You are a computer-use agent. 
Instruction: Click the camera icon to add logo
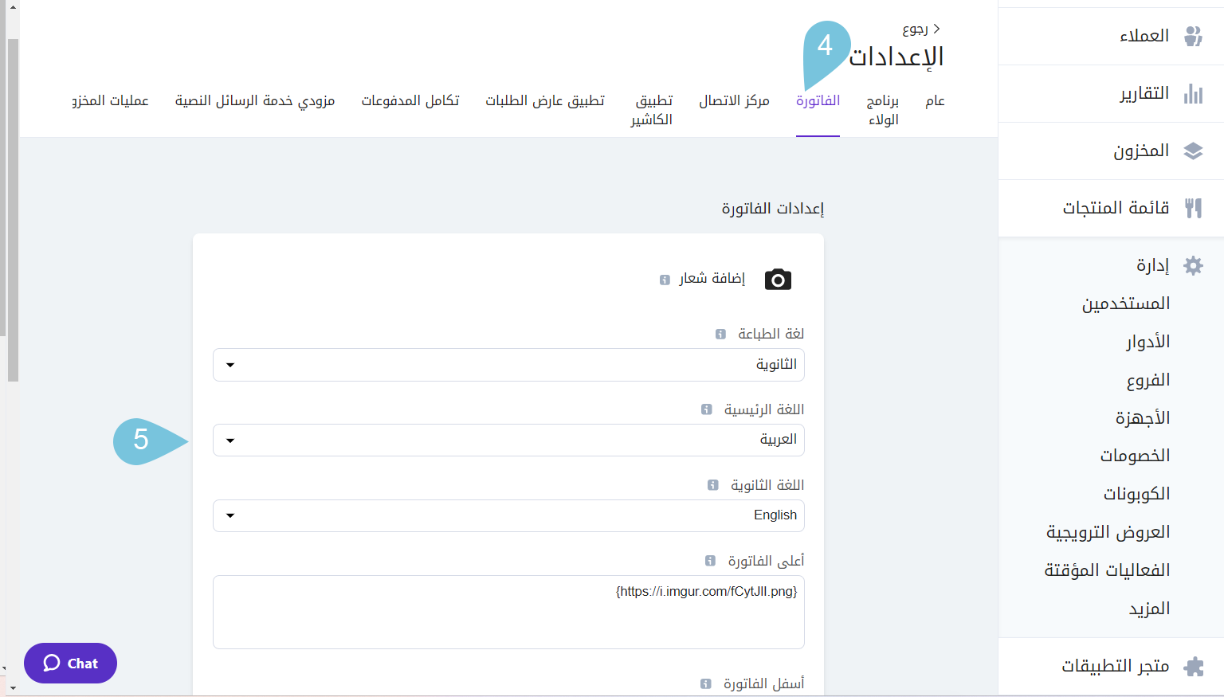[x=778, y=280]
